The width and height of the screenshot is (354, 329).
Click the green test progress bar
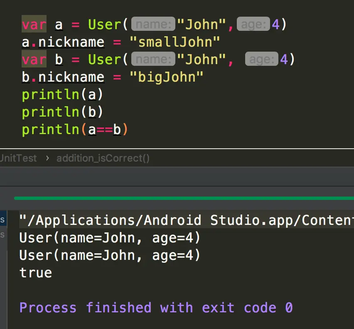(x=184, y=198)
